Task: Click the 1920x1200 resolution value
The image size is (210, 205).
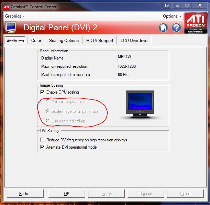Action: (x=127, y=66)
